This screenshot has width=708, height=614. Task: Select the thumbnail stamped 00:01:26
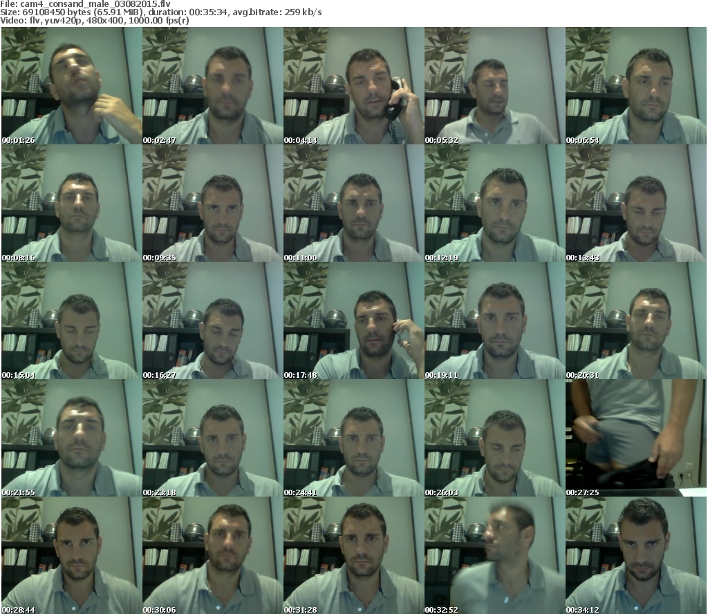pos(72,86)
